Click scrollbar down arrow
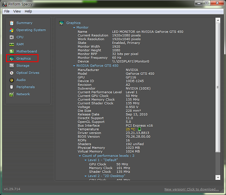This screenshot has width=226, height=195. 218,177
